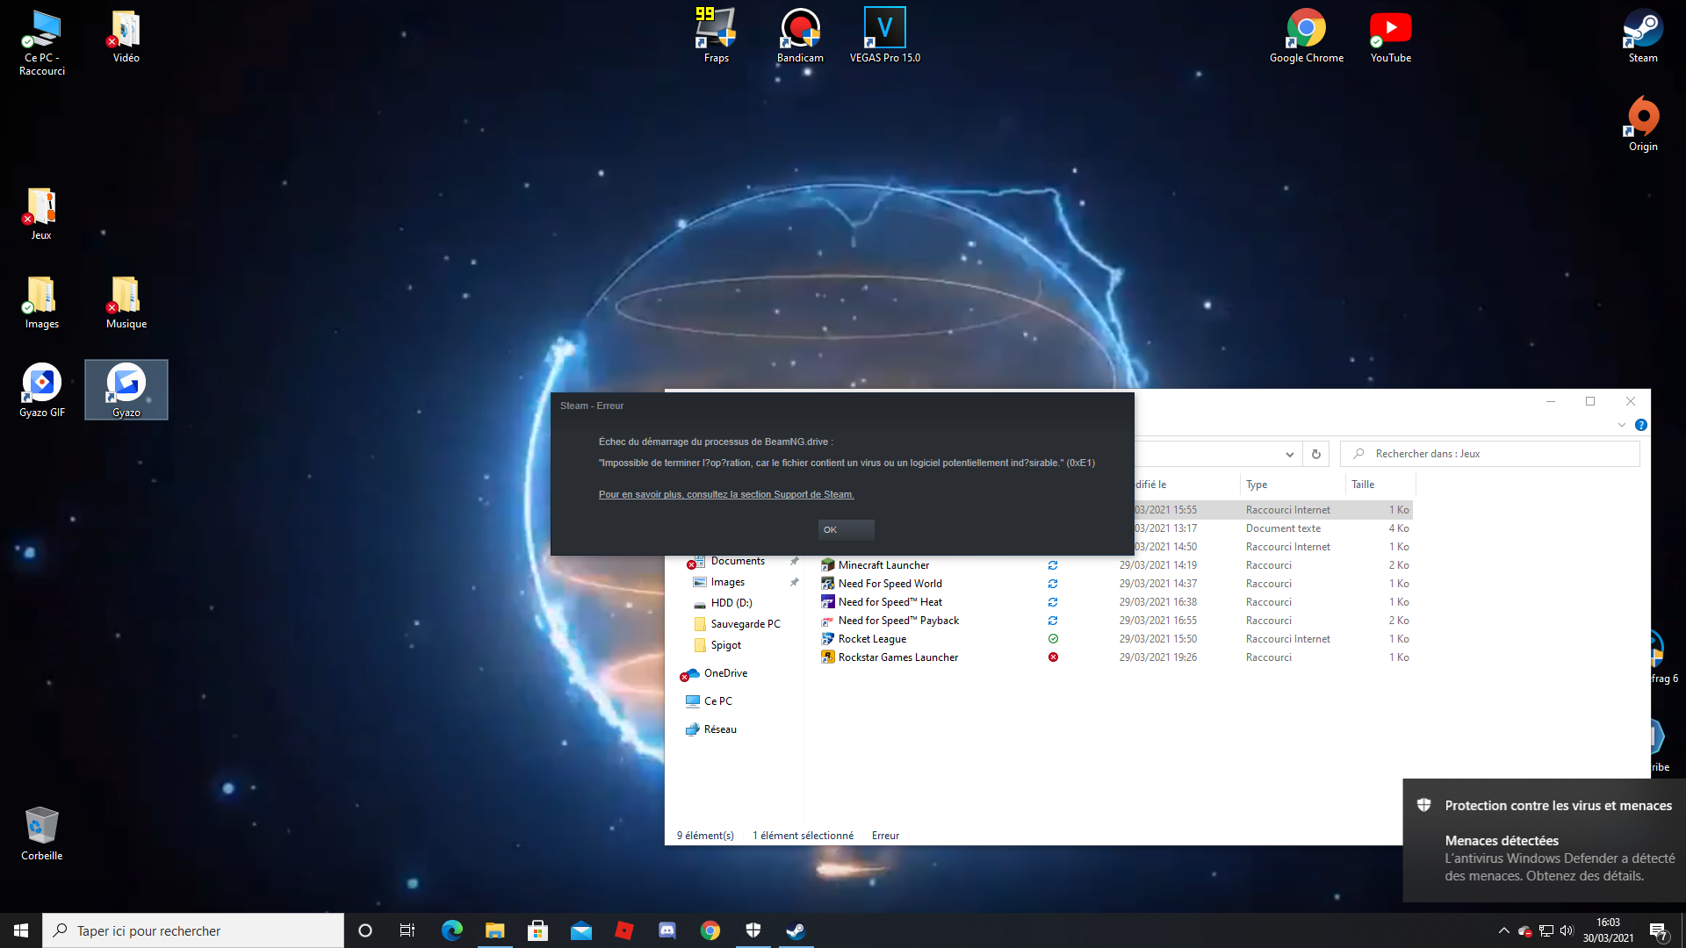Click the Explorer refresh button
The height and width of the screenshot is (948, 1686).
tap(1315, 454)
